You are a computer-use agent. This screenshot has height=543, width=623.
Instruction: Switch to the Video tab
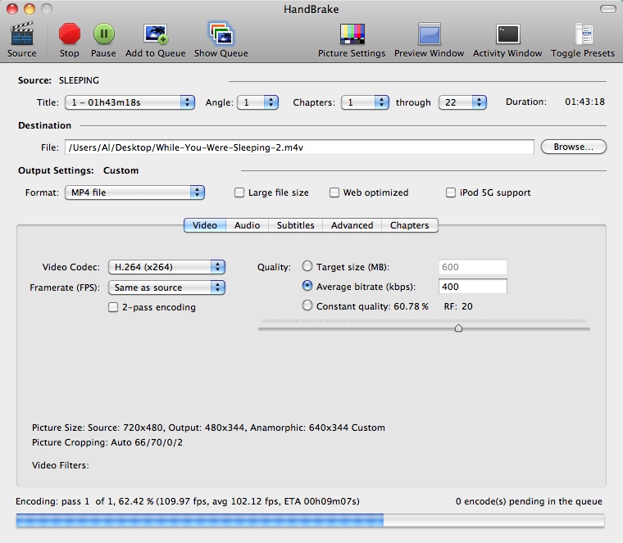tap(205, 225)
